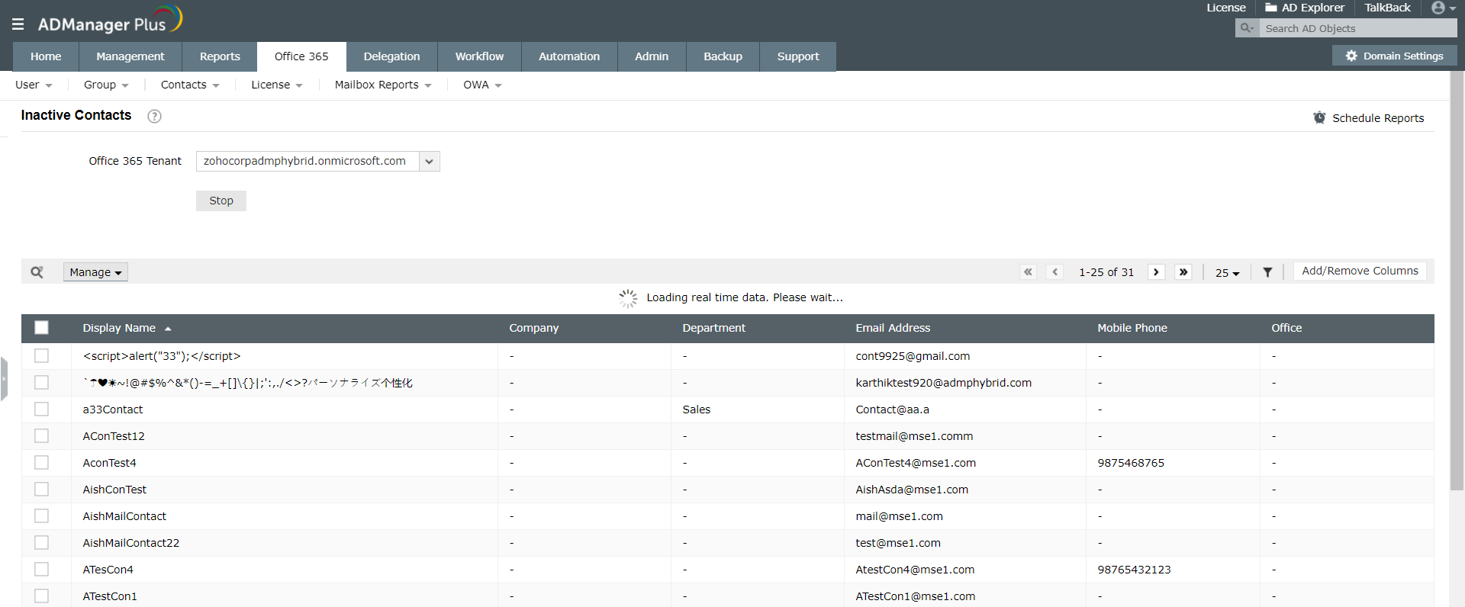Go to the next page of results
Image resolution: width=1465 pixels, height=607 pixels.
[x=1157, y=272]
